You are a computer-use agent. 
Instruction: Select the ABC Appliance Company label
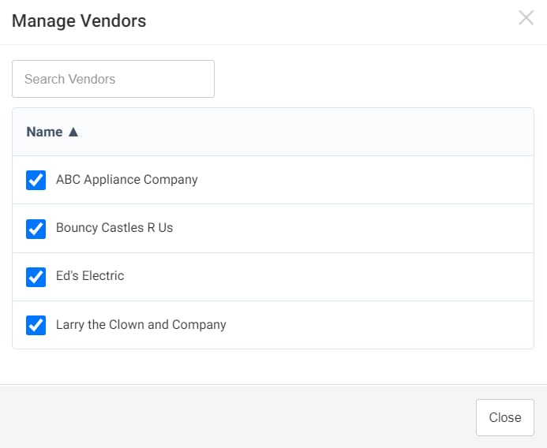[x=127, y=180]
